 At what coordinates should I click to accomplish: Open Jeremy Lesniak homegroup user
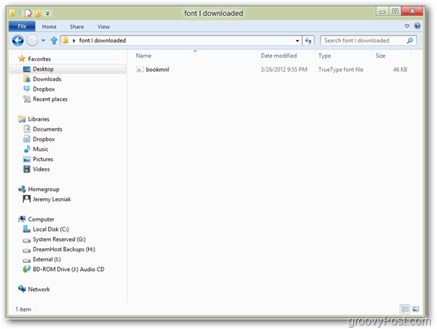(52, 199)
